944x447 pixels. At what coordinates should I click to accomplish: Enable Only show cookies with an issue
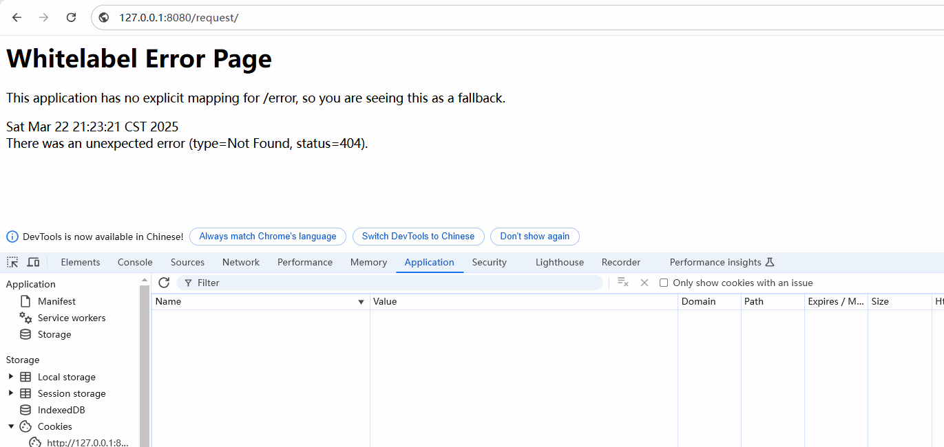point(664,283)
